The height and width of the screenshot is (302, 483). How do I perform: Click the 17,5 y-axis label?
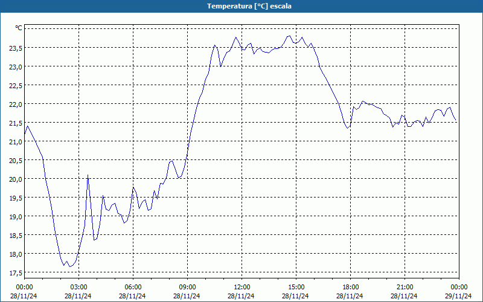point(16,273)
